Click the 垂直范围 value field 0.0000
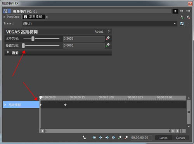The image size is (194, 144). click(x=84, y=46)
